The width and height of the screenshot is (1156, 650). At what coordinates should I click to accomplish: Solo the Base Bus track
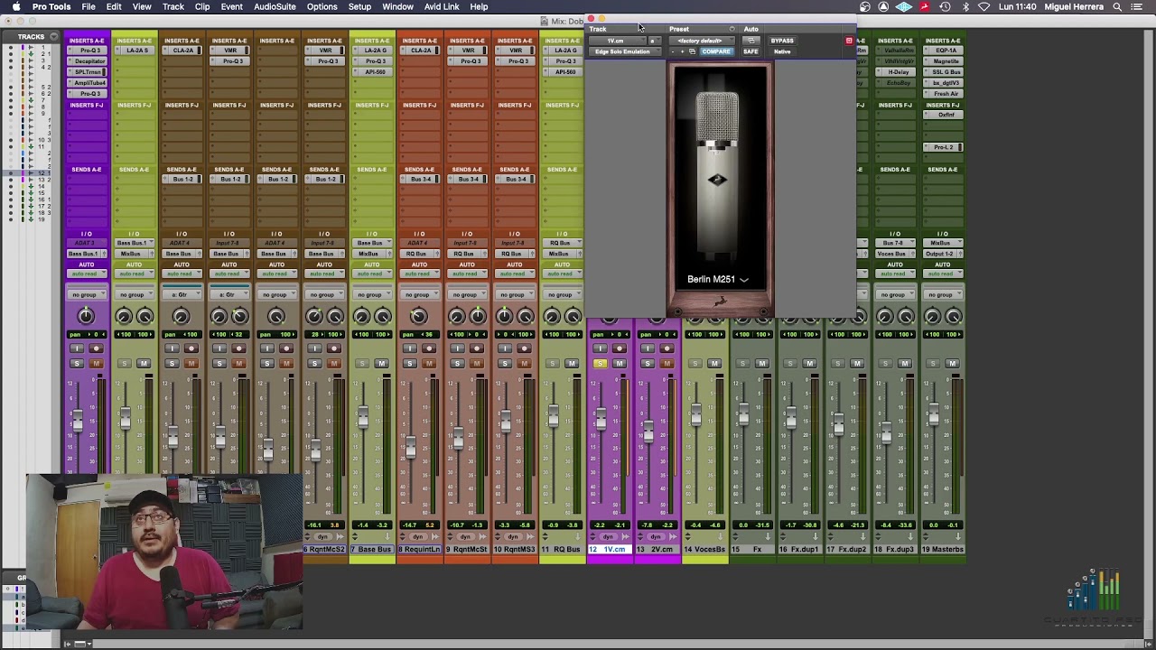[x=362, y=364]
